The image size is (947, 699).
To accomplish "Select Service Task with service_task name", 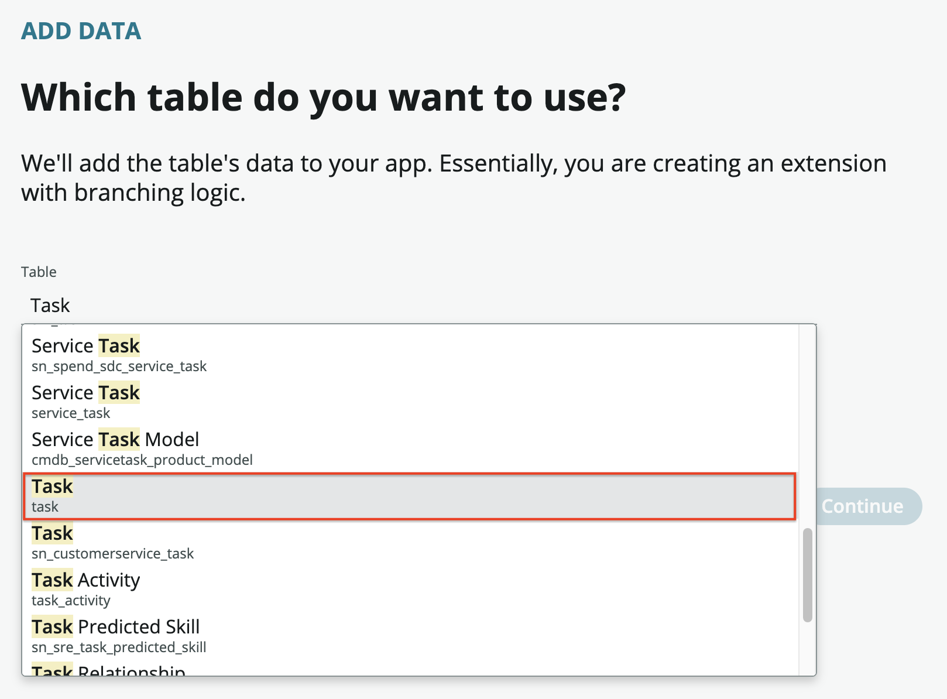I will 410,402.
